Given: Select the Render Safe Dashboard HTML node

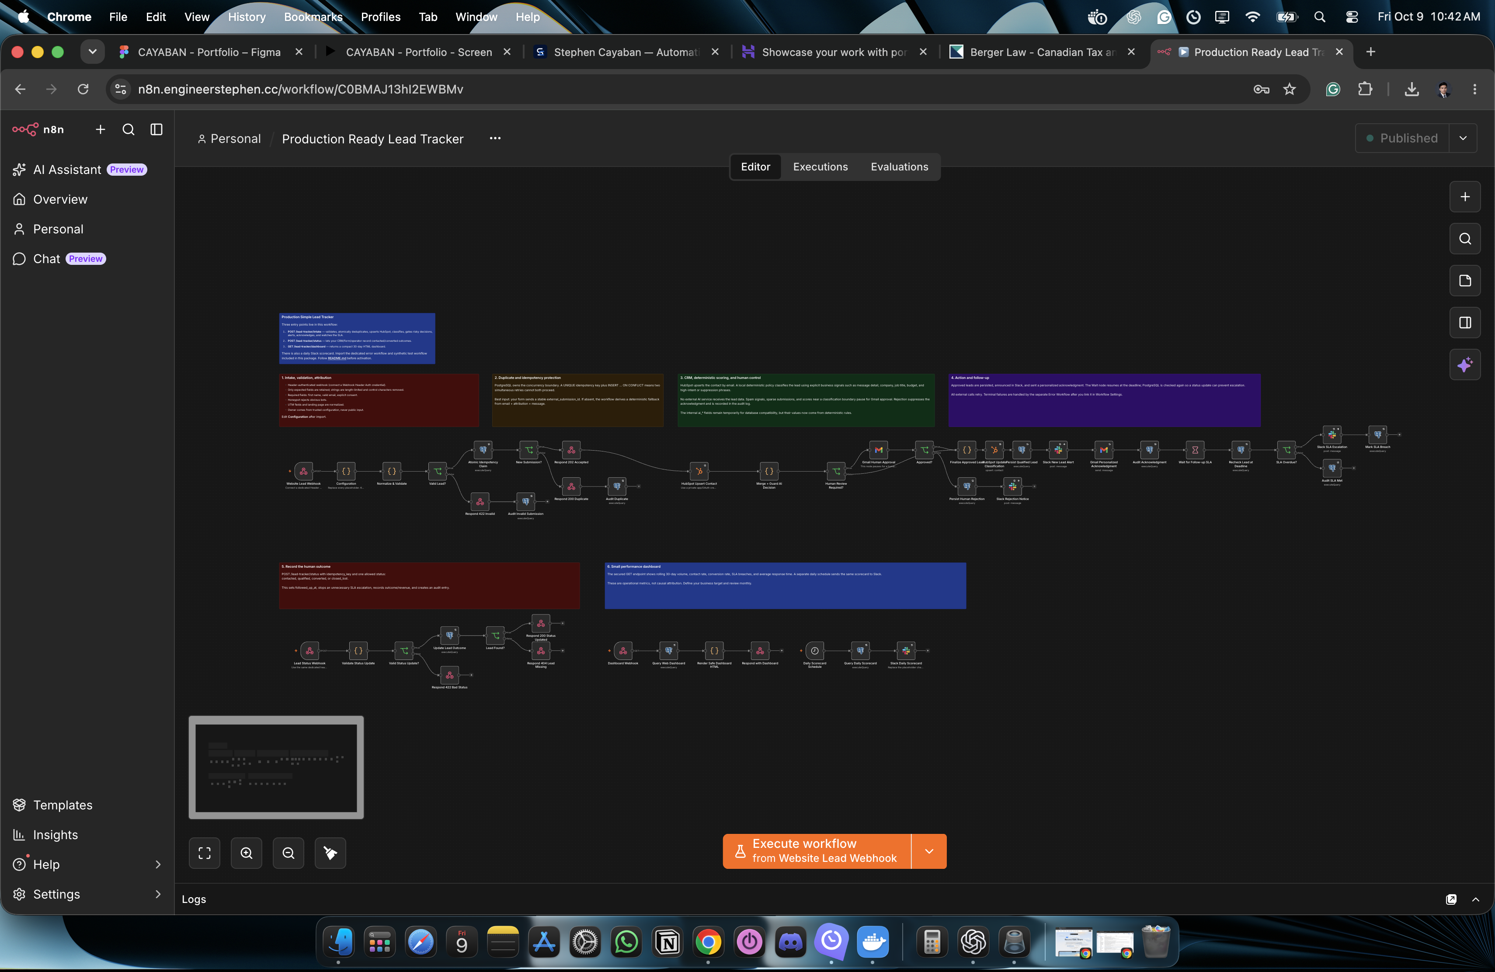Looking at the screenshot, I should (714, 650).
